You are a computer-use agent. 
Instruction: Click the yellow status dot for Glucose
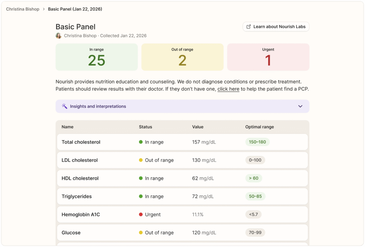(141, 233)
